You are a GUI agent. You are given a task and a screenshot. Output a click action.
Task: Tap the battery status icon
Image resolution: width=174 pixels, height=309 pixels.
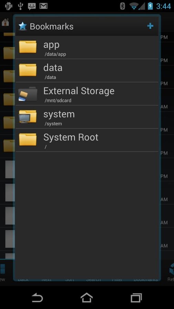click(150, 6)
